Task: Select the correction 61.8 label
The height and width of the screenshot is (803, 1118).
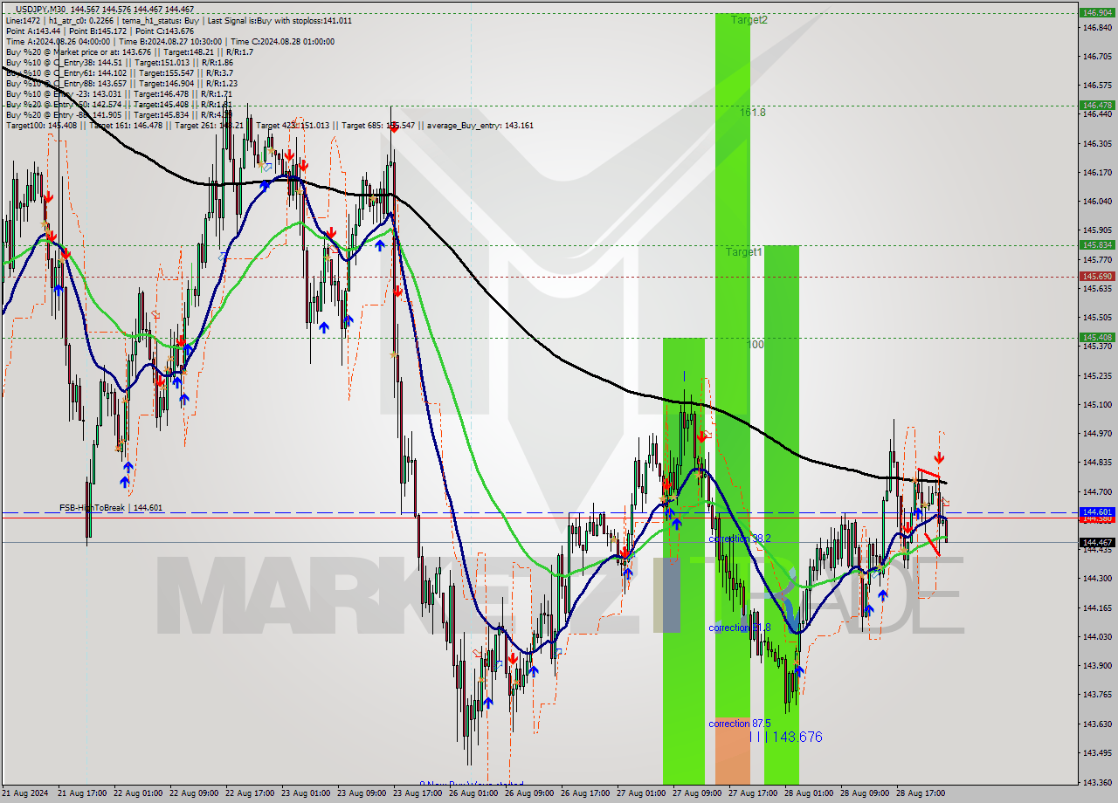Action: point(740,628)
